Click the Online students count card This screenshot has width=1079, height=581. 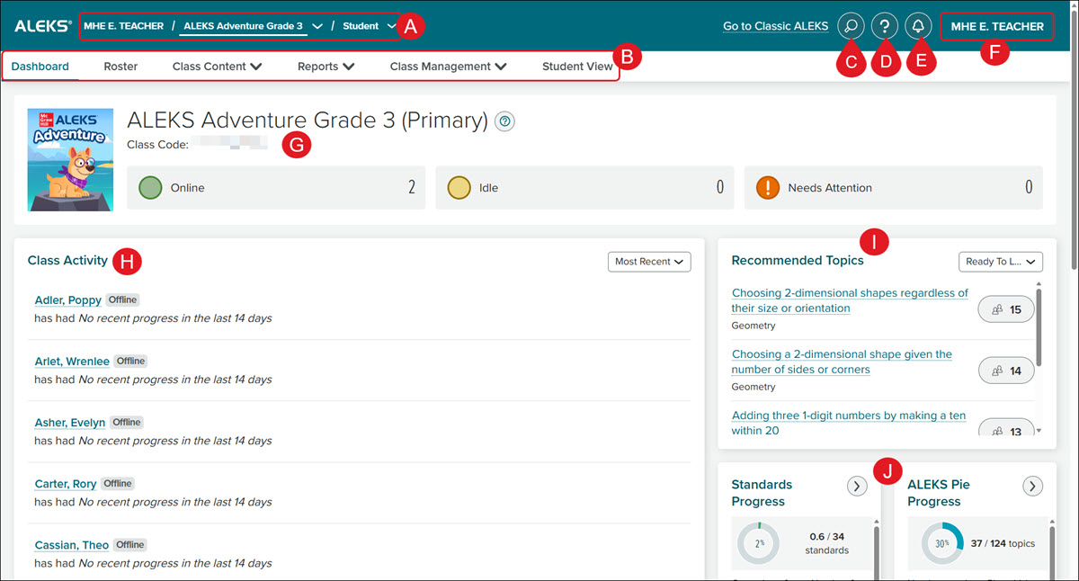point(276,188)
